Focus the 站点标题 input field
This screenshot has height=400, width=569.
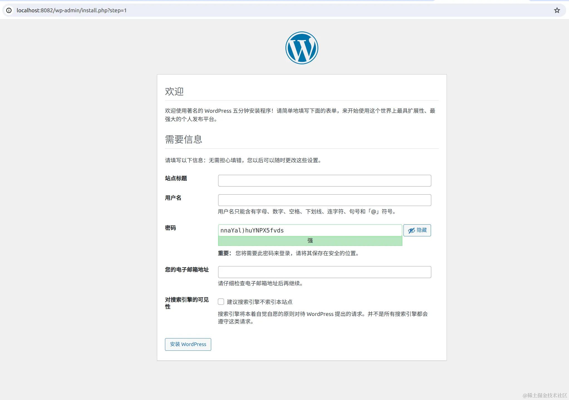pos(324,181)
